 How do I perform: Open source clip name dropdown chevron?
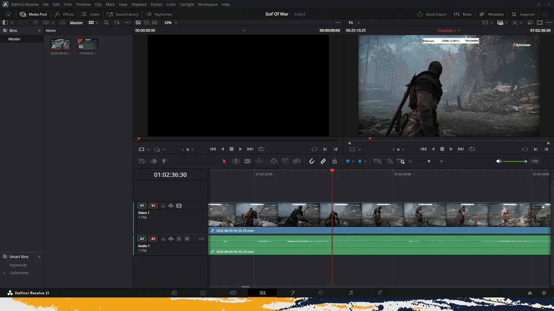pyautogui.click(x=244, y=31)
